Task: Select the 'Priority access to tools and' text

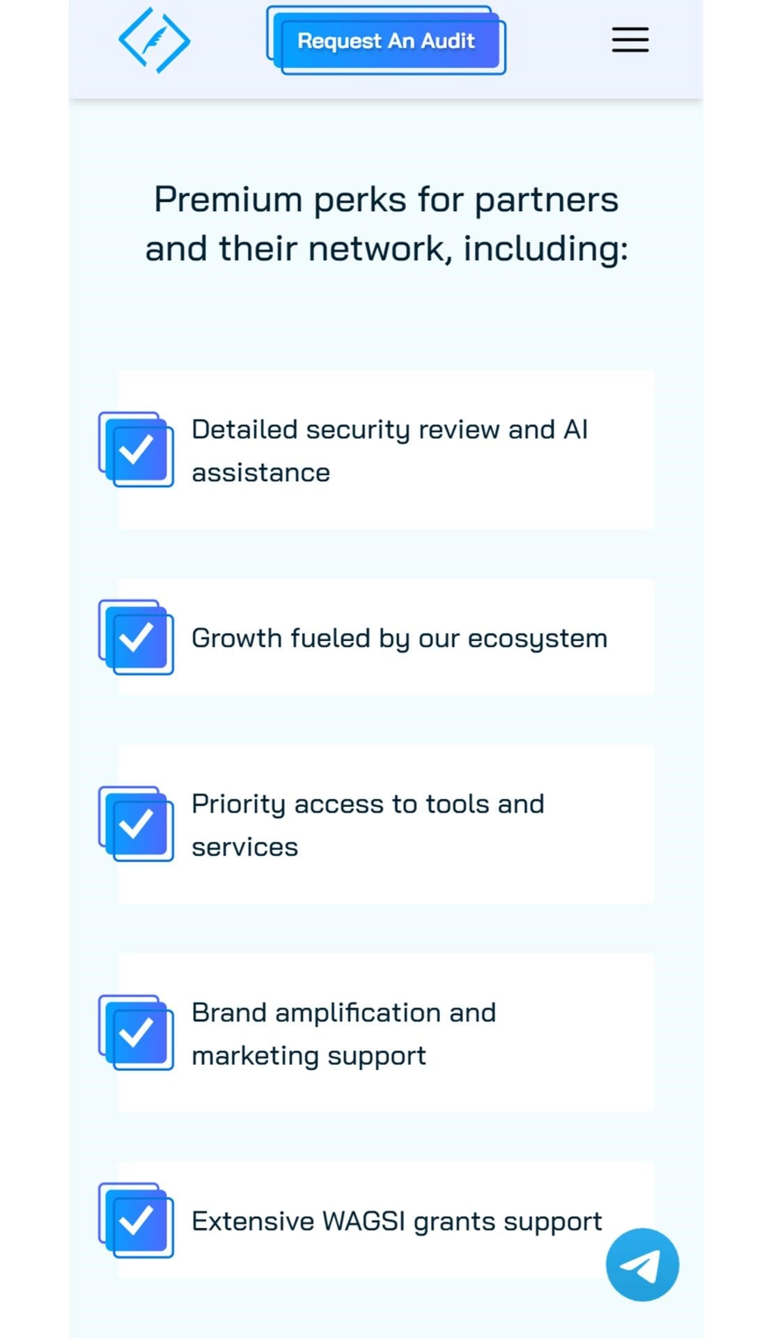Action: coord(368,803)
